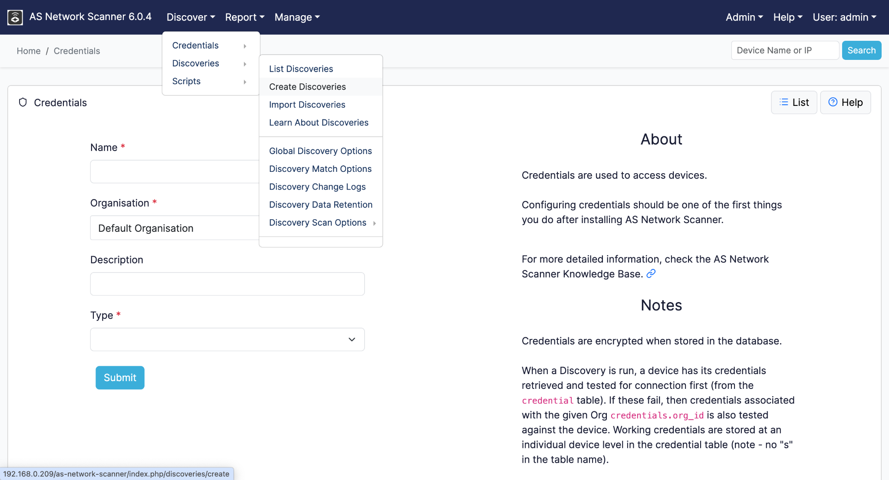The height and width of the screenshot is (480, 889).
Task: Choose Create Discoveries
Action: tap(321, 87)
